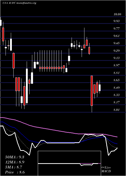Click the '12MA : 8.9' readout

pyautogui.click(x=15, y=162)
